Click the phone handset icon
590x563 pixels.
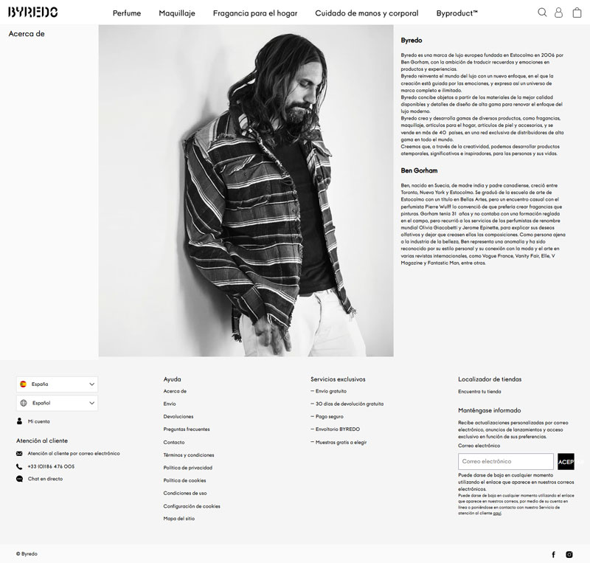coord(19,466)
